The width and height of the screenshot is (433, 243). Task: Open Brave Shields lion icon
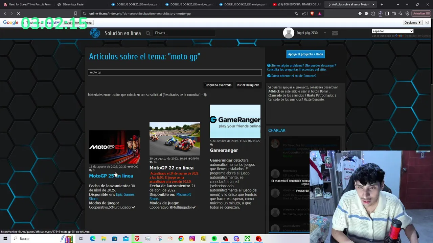coord(312,13)
